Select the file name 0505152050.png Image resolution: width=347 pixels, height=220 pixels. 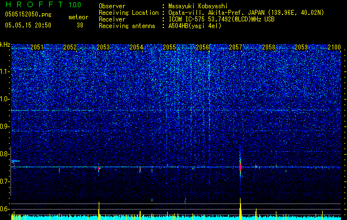coord(28,15)
